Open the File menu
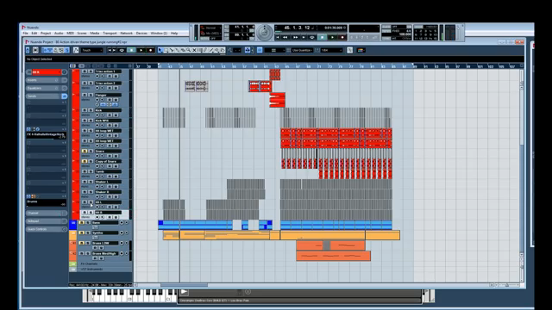 (x=25, y=34)
